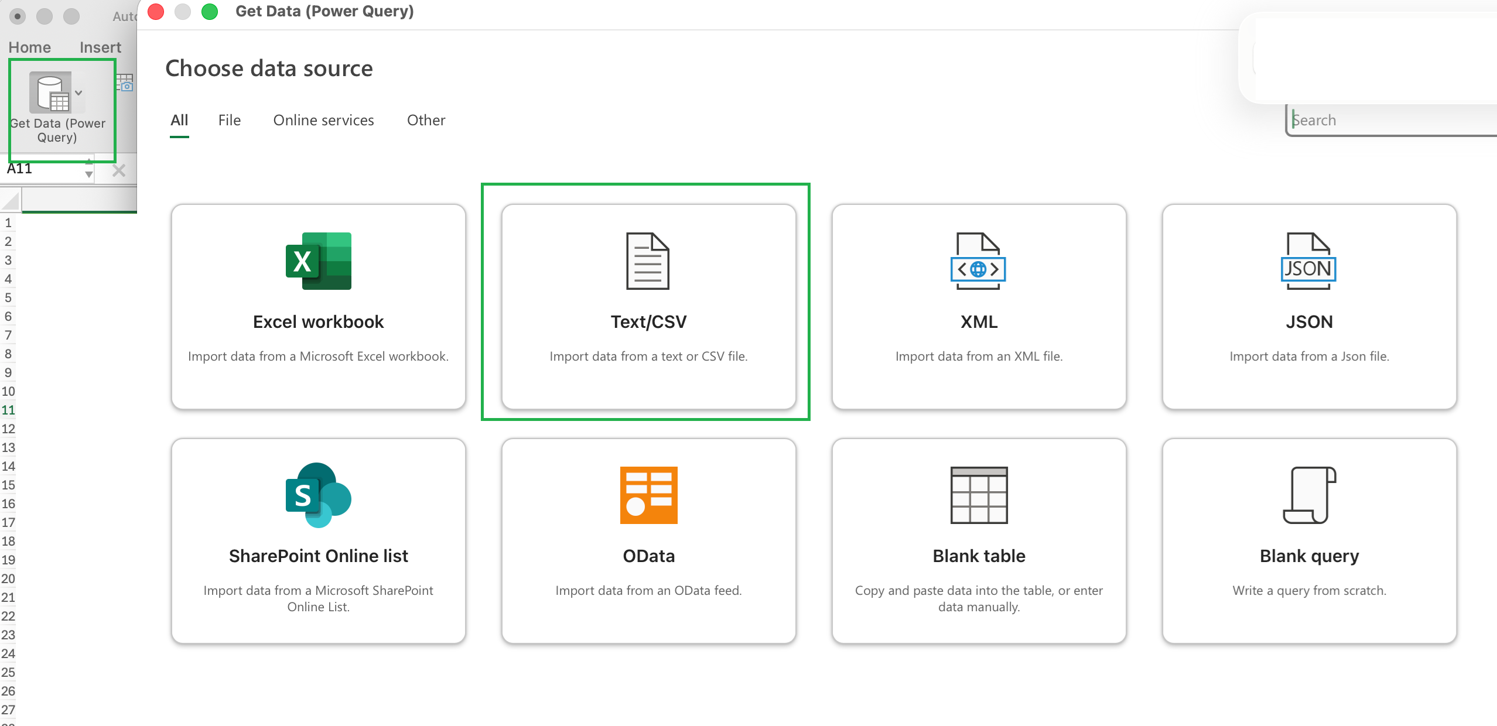Choose the Text/CSV file icon
Image resolution: width=1497 pixels, height=726 pixels.
click(648, 261)
